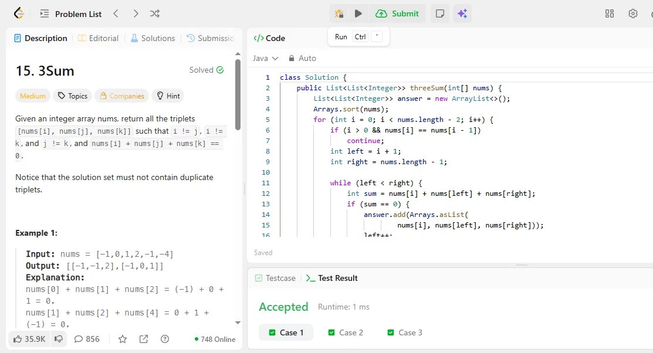Image resolution: width=653 pixels, height=353 pixels.
Task: Go to the next problem arrow
Action: [136, 13]
